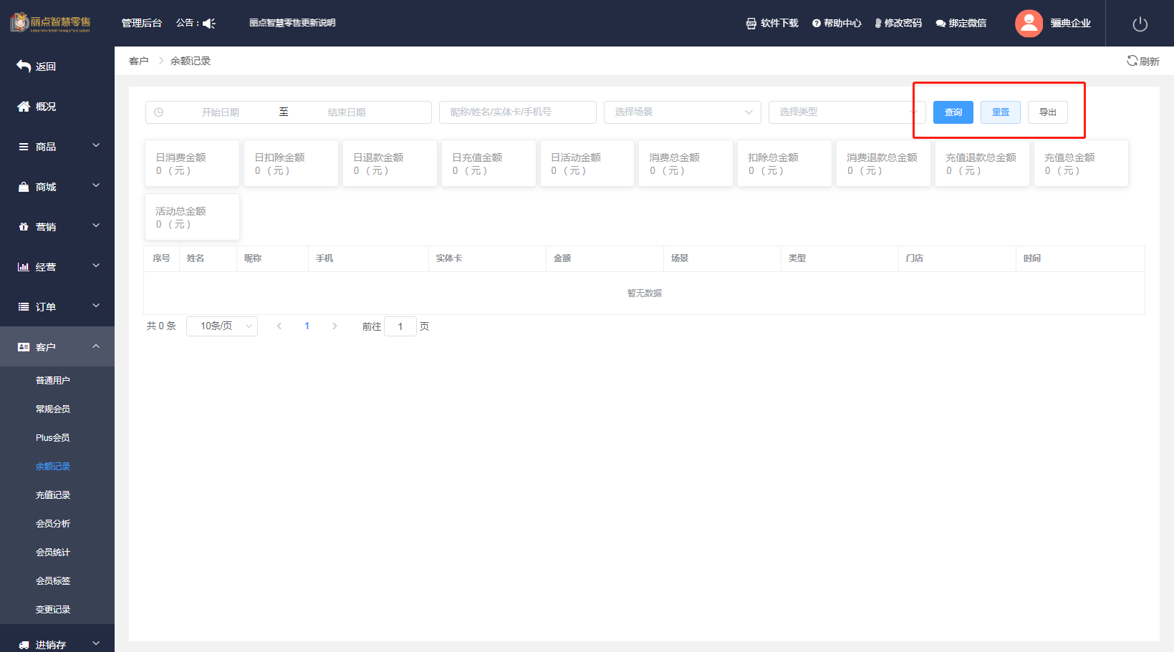Viewport: 1174px width, 652px height.
Task: Click the announcement speaker icon
Action: coord(209,24)
